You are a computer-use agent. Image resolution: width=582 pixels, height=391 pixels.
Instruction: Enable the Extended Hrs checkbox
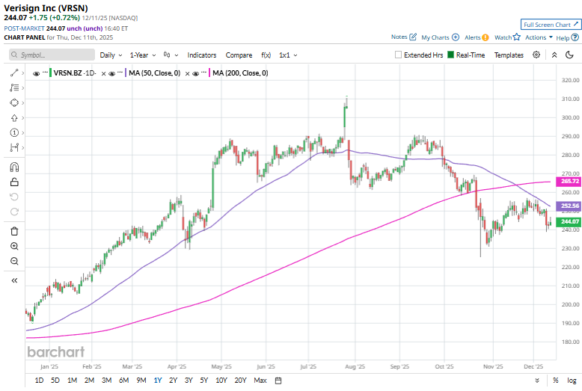click(x=399, y=55)
